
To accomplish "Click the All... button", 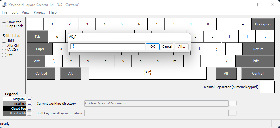I will pos(182,47).
